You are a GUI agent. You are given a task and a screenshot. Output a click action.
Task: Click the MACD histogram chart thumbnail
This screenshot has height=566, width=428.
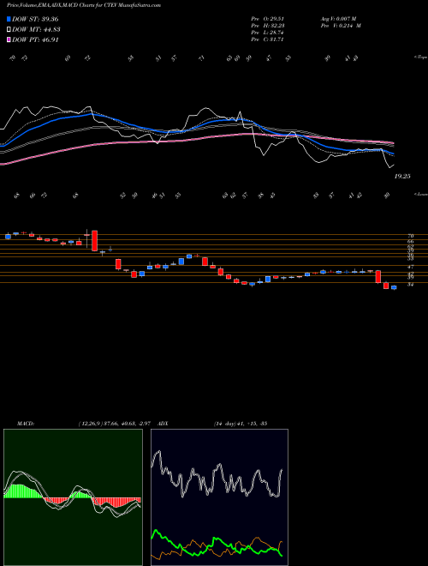73,497
